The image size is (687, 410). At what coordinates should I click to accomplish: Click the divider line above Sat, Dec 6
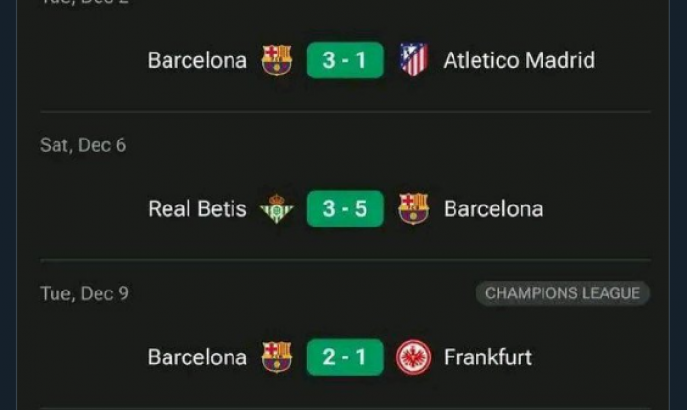(344, 112)
